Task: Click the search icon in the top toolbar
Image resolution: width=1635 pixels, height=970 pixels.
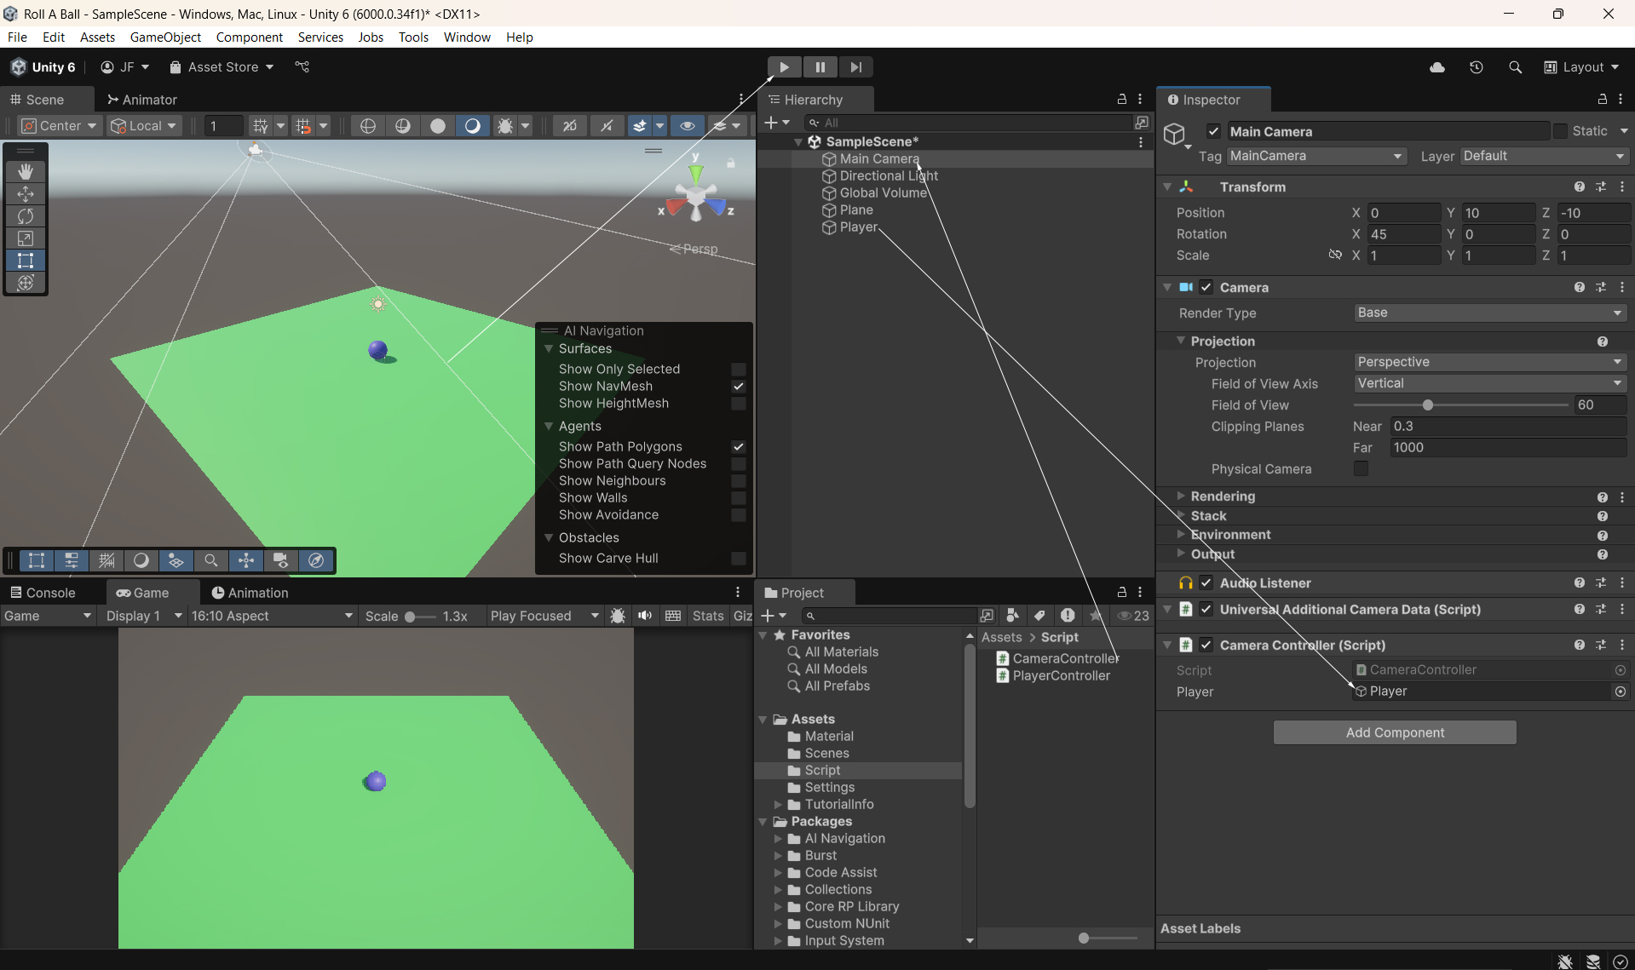Action: [x=1515, y=67]
